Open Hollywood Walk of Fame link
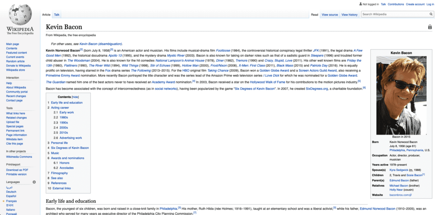435x215 pixels. [268, 82]
